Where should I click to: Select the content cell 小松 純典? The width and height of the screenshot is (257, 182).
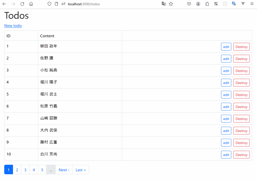pyautogui.click(x=80, y=71)
